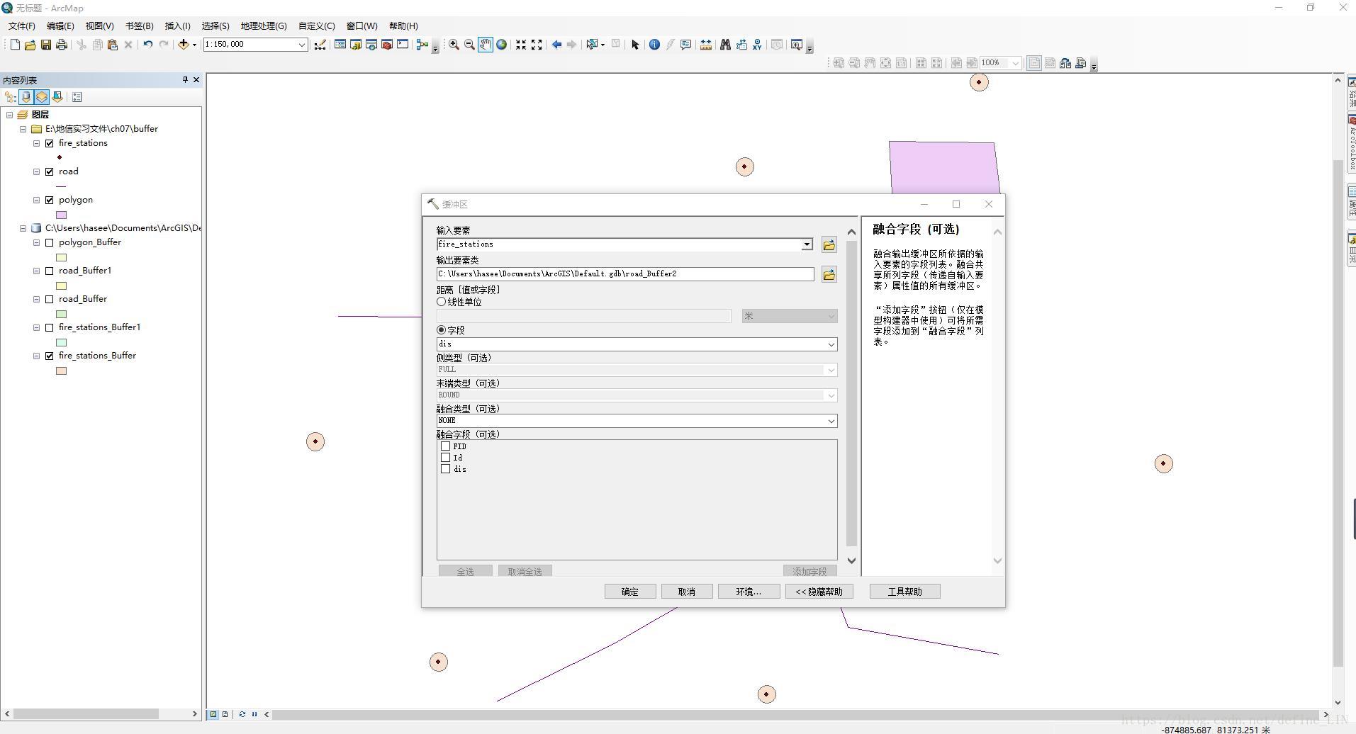Screen dimensions: 1356x734
Task: Collapse the Default.gdb source group
Action: coord(23,228)
